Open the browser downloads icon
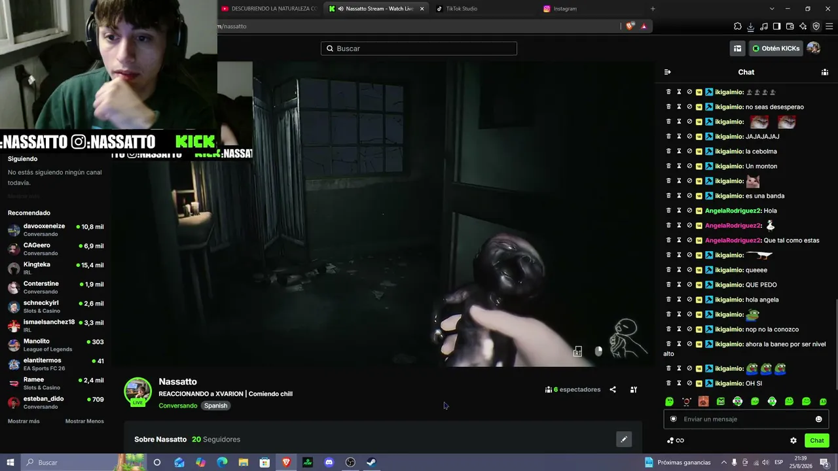Viewport: 838px width, 471px height. tap(751, 26)
